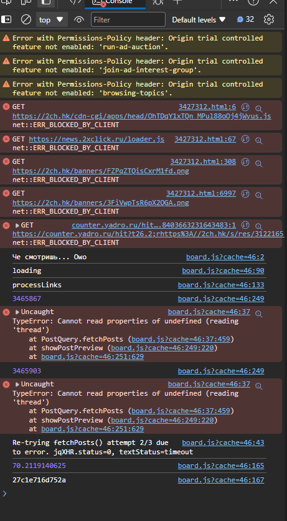Expand the second Uncaught error entry
287x521 pixels.
(x=17, y=384)
